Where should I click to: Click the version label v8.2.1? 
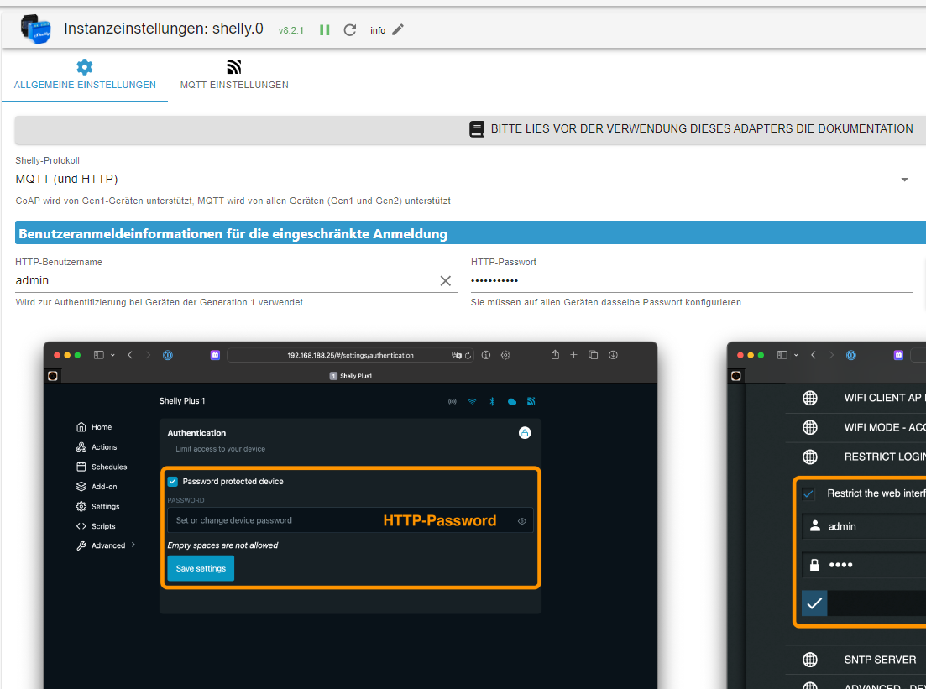290,31
